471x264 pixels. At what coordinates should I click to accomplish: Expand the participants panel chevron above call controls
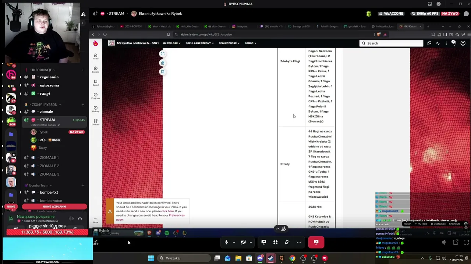pos(277,229)
